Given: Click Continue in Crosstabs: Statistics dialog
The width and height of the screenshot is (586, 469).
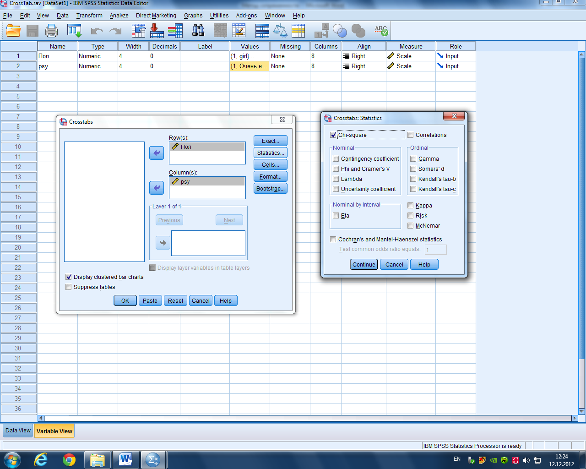Looking at the screenshot, I should click(x=364, y=264).
